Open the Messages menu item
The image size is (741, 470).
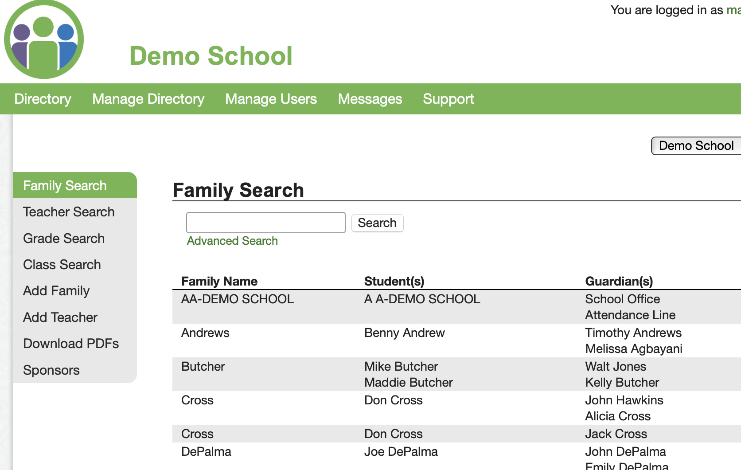click(370, 99)
